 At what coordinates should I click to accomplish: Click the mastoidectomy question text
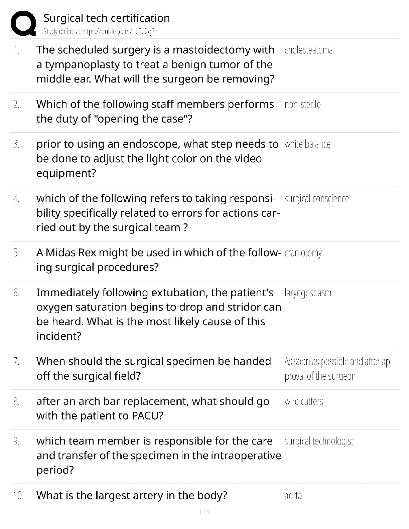tap(155, 64)
